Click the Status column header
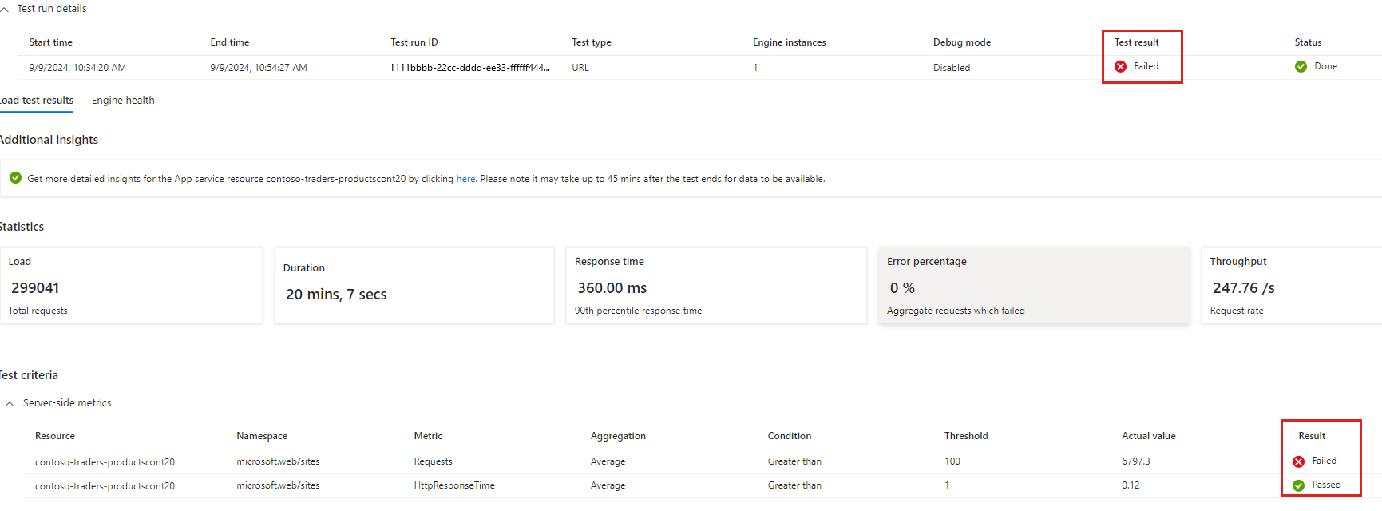 click(1308, 42)
